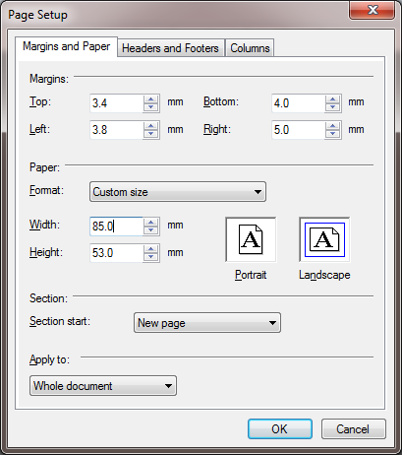Select the Margins and Paper tab
Image resolution: width=402 pixels, height=455 pixels.
click(66, 46)
